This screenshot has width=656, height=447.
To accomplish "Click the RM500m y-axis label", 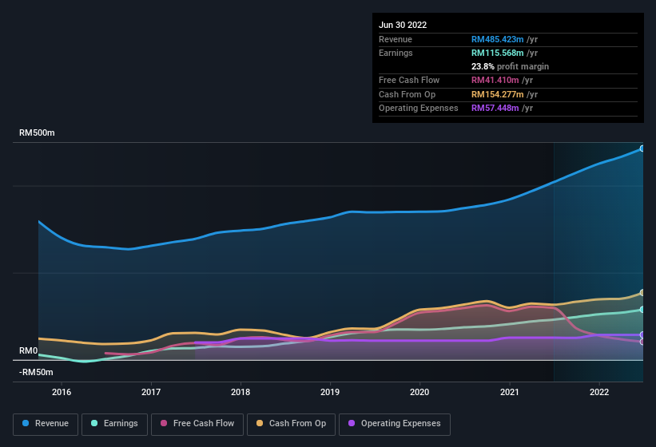I will (x=37, y=133).
